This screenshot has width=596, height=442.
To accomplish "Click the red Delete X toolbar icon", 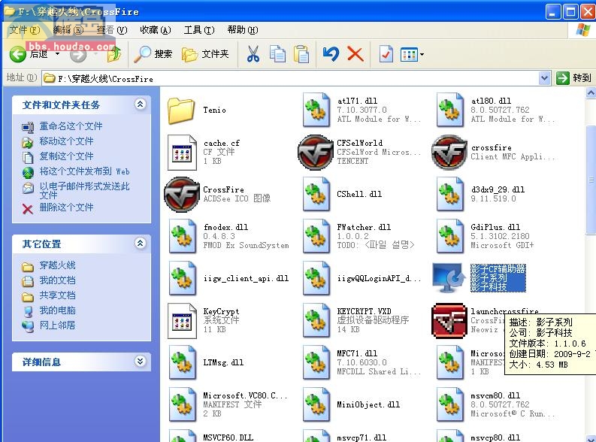I will [355, 54].
